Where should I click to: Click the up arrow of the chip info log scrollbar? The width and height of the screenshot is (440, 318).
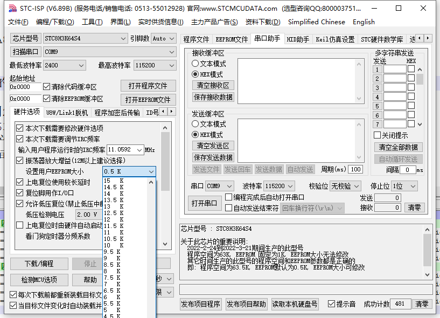tap(427, 230)
